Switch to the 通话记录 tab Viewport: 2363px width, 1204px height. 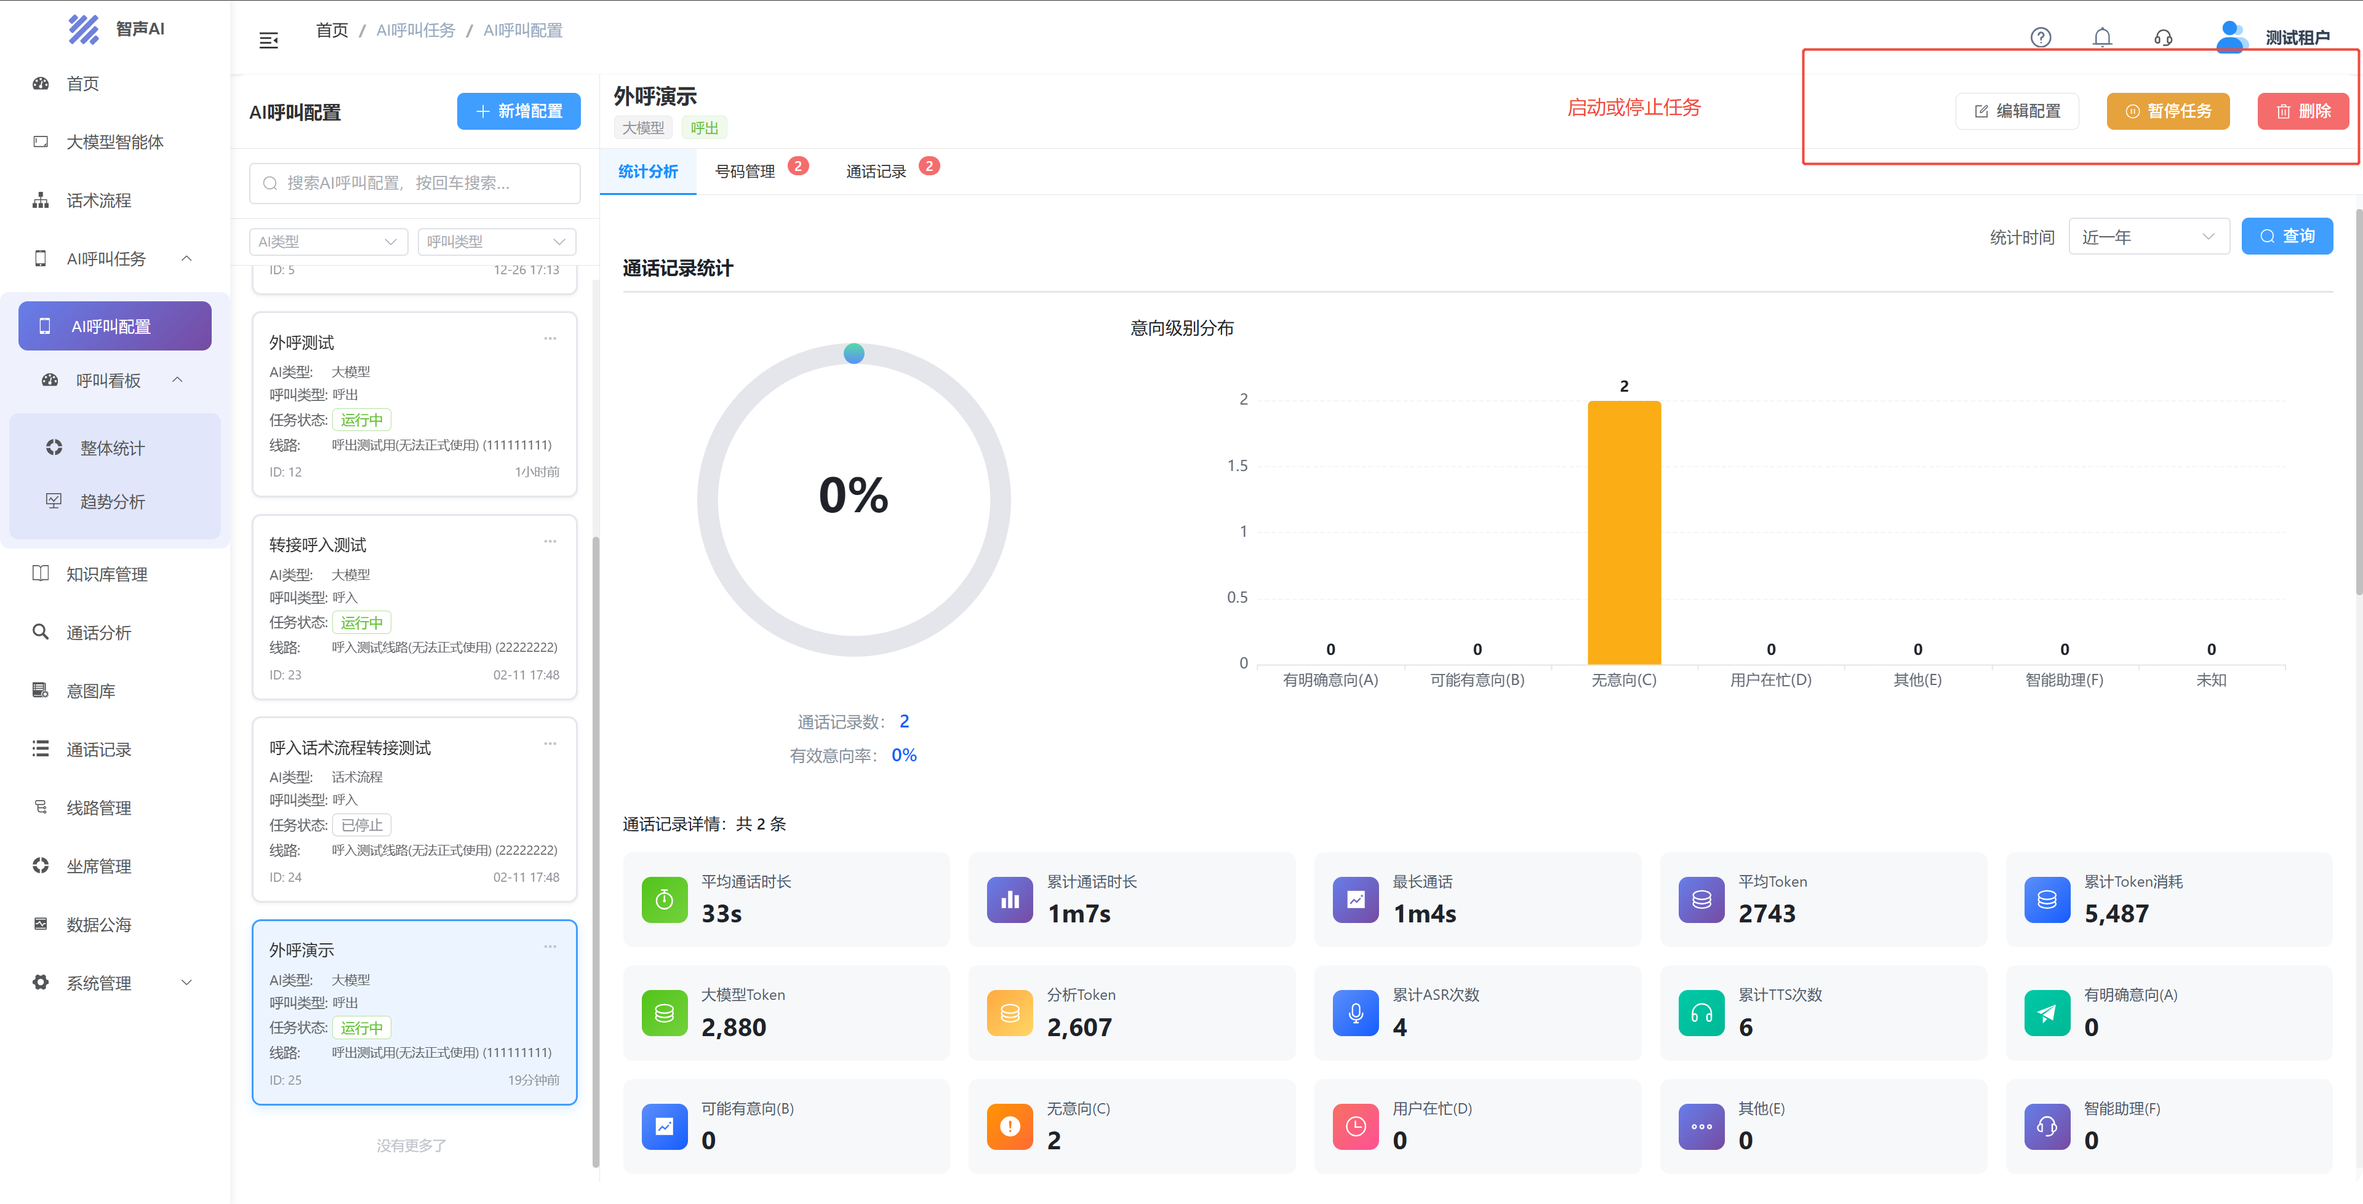tap(876, 172)
